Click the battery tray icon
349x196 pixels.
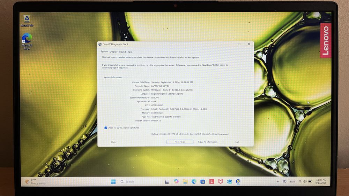click(x=310, y=181)
